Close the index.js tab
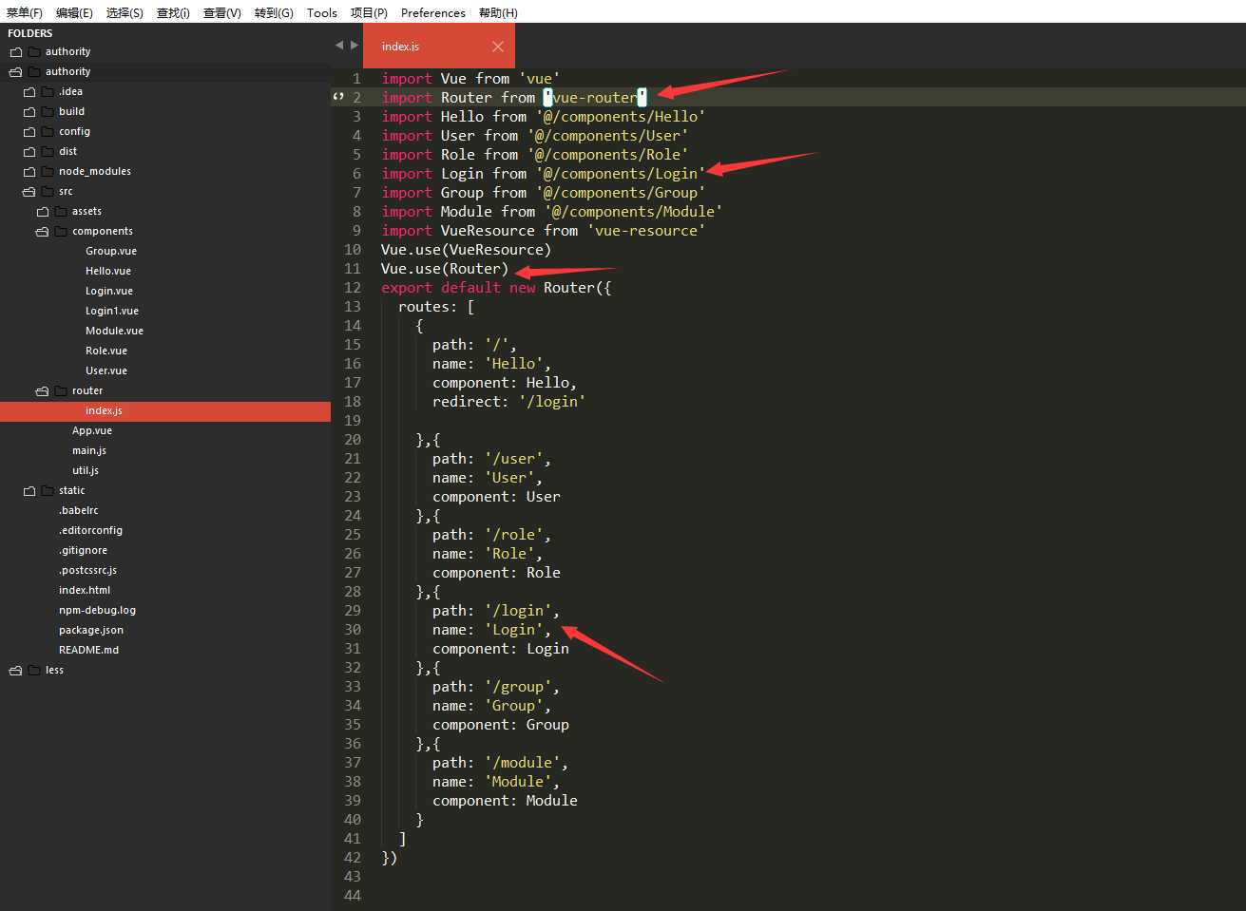Viewport: 1246px width, 911px height. point(498,47)
